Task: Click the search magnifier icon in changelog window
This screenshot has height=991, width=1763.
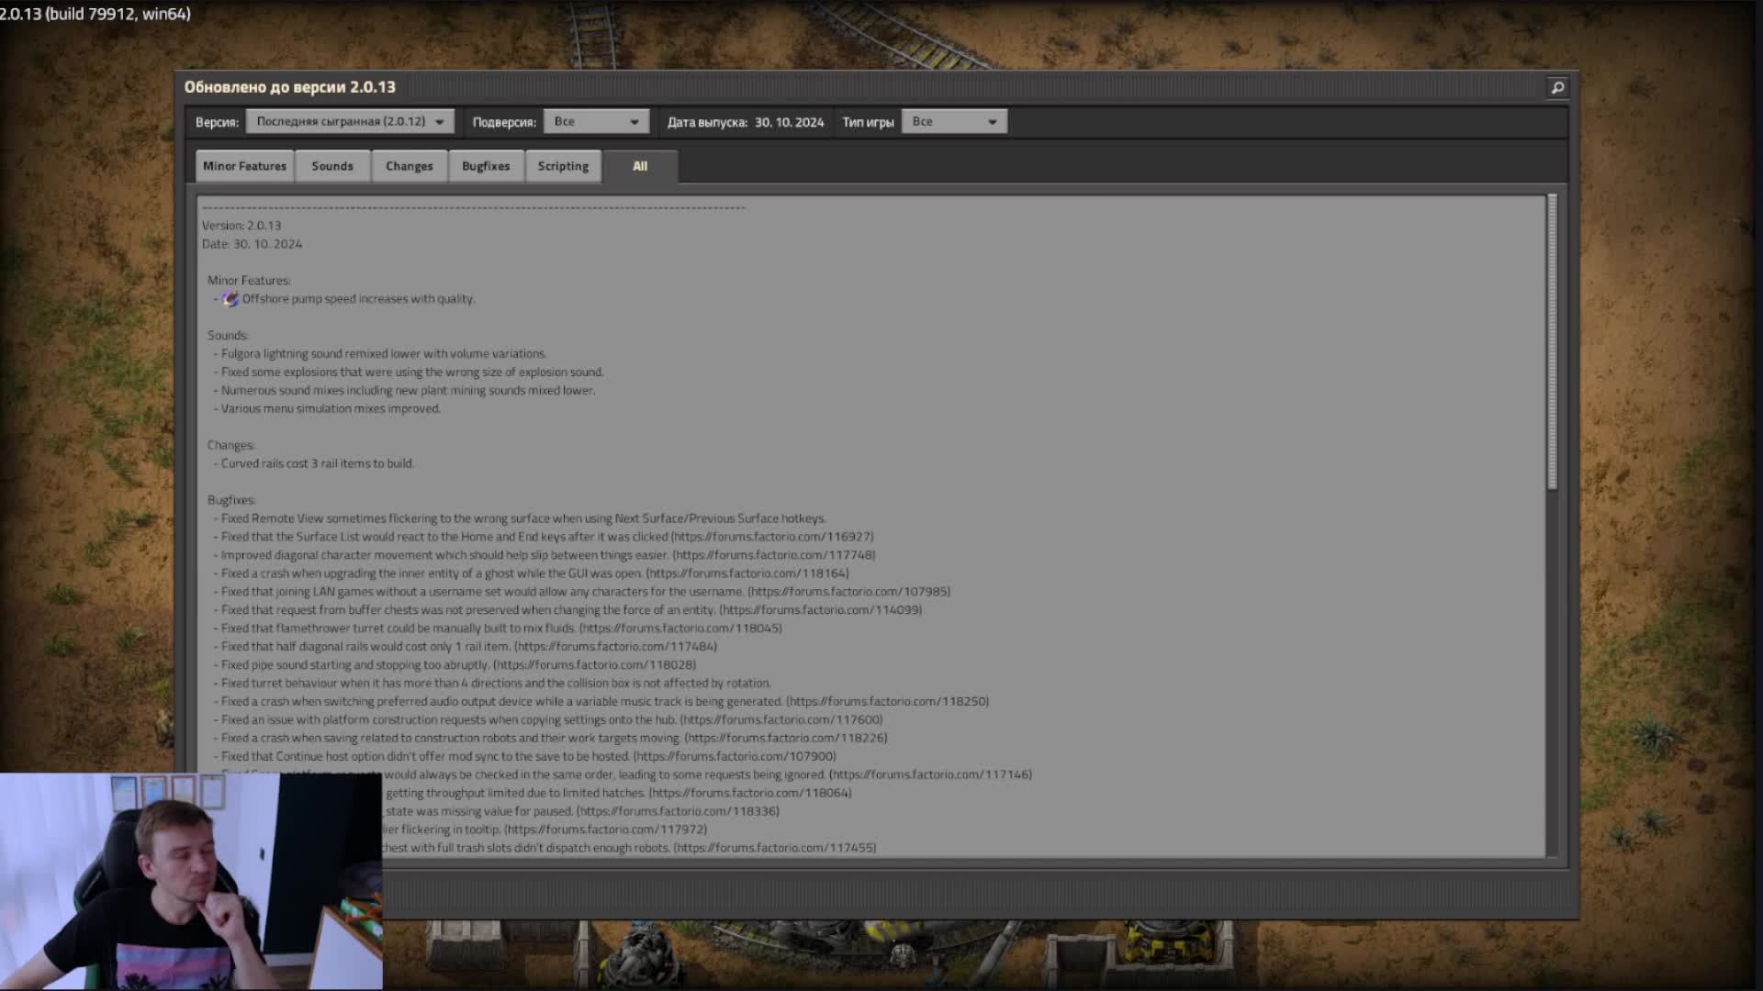Action: pyautogui.click(x=1557, y=87)
